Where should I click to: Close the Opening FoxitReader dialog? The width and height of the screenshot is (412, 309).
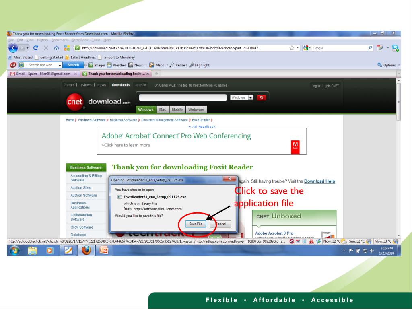pyautogui.click(x=230, y=179)
